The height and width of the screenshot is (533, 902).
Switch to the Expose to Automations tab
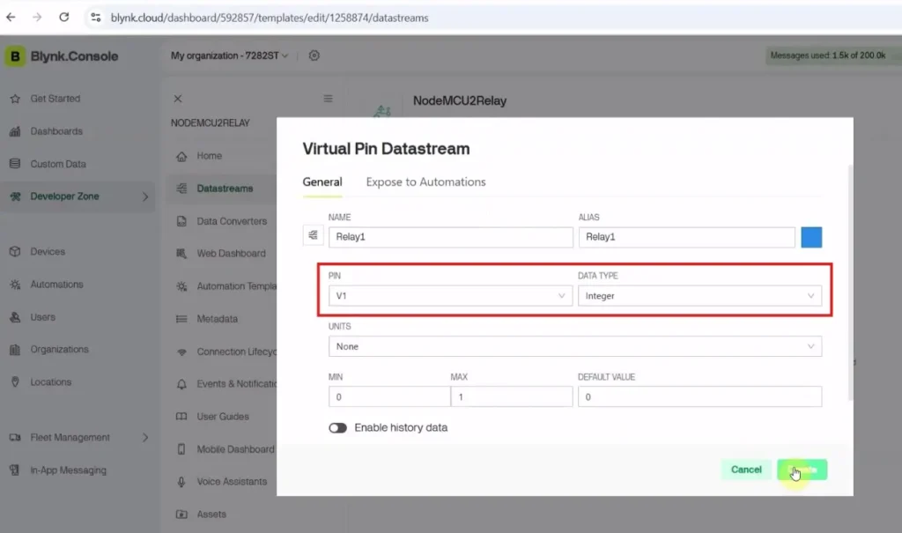[x=425, y=181]
